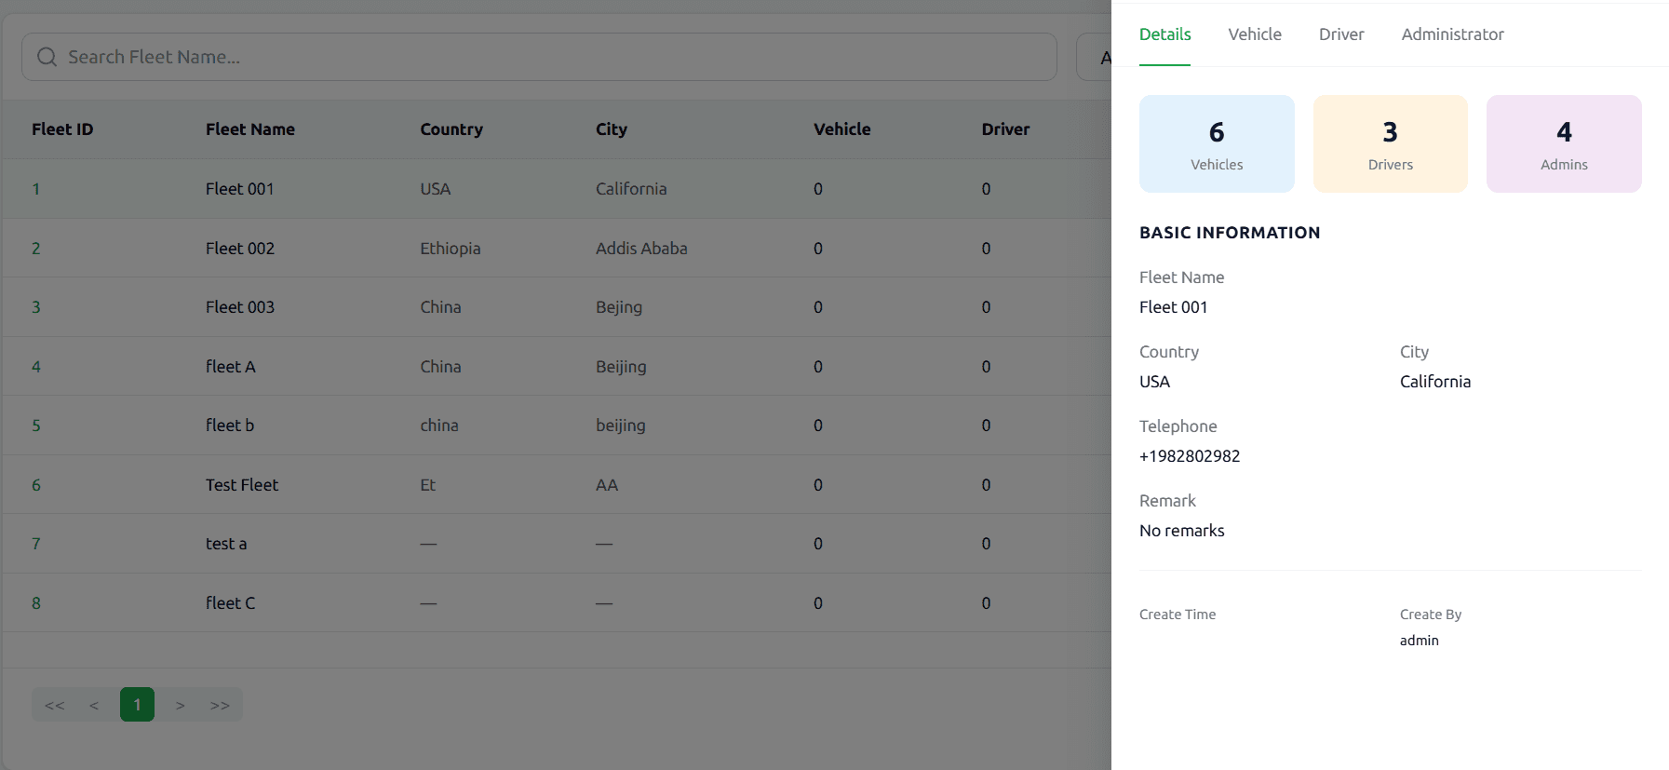Click fleet ID 6 link
The height and width of the screenshot is (770, 1669).
36,485
